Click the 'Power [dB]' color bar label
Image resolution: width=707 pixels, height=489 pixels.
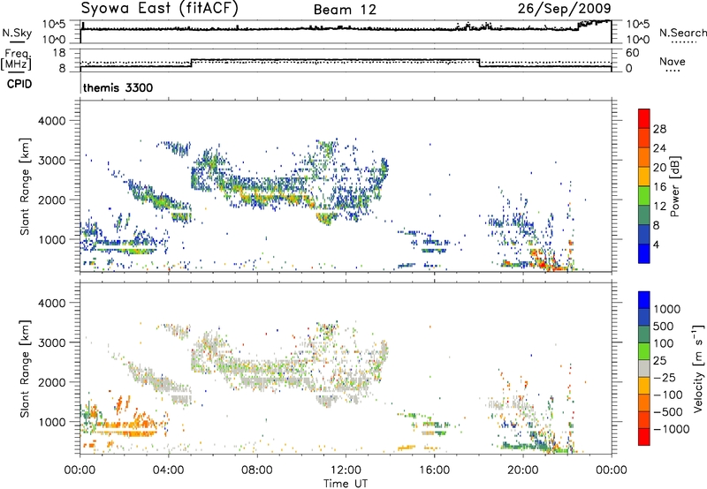[674, 186]
